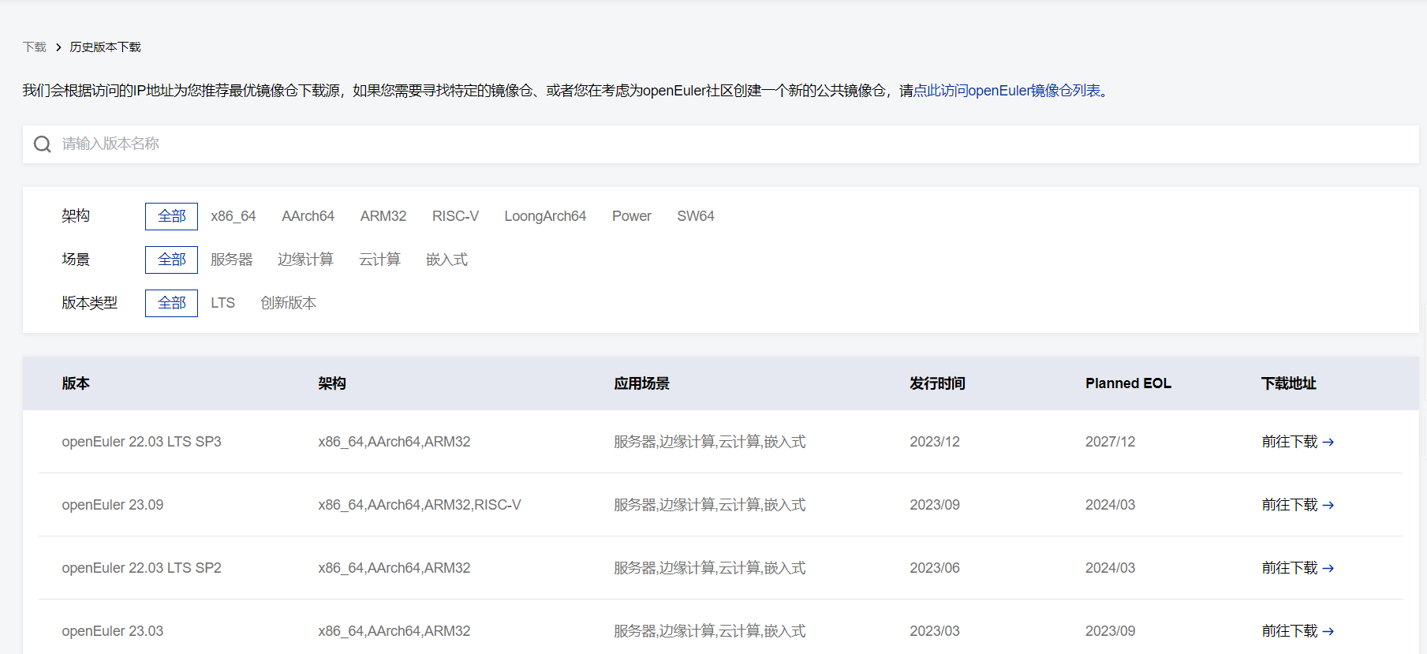1427x654 pixels.
Task: Select 全部 in the 版本类型 filter
Action: click(171, 303)
